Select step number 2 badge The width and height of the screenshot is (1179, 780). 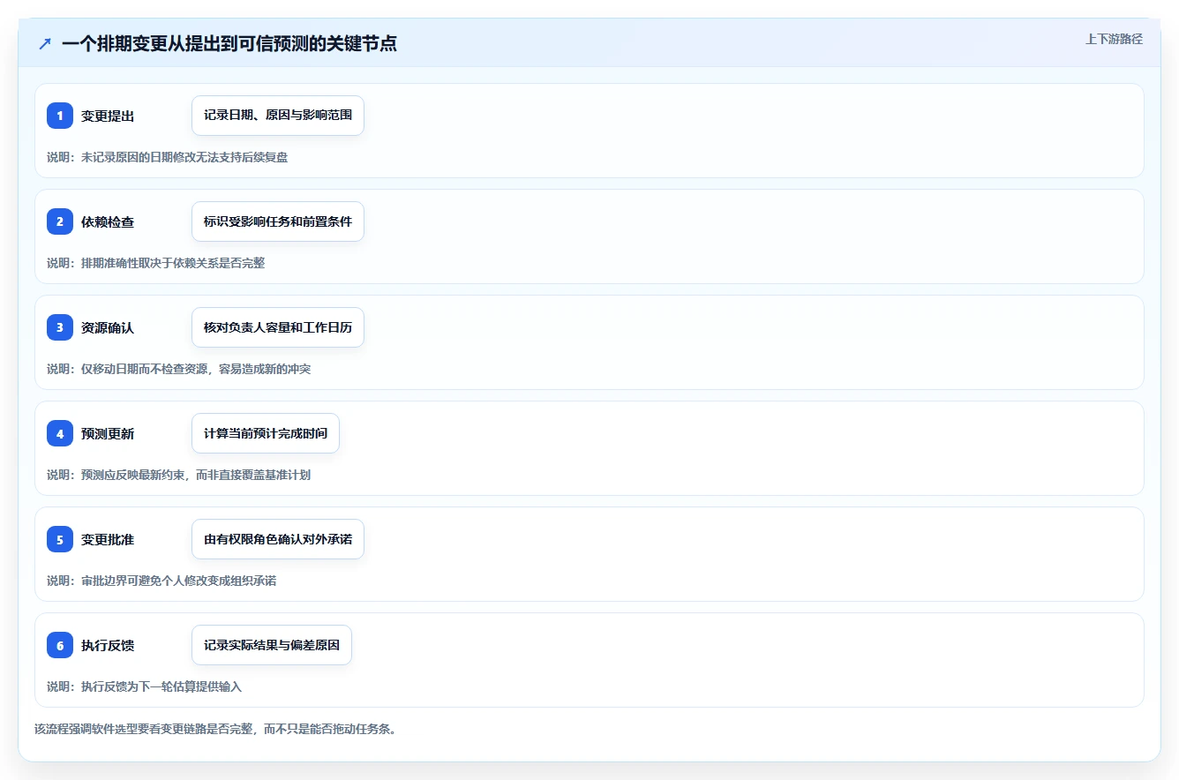pyautogui.click(x=60, y=221)
